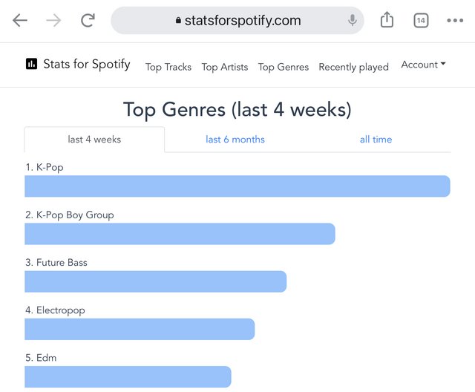Screen dimensions: 475x392
Task: Open the tab switcher showing 14 tabs
Action: tap(421, 21)
